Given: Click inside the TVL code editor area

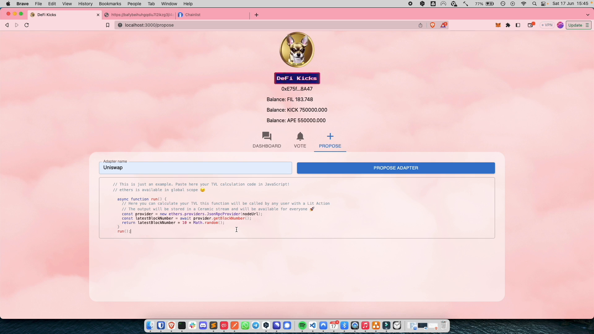Looking at the screenshot, I should tap(297, 208).
